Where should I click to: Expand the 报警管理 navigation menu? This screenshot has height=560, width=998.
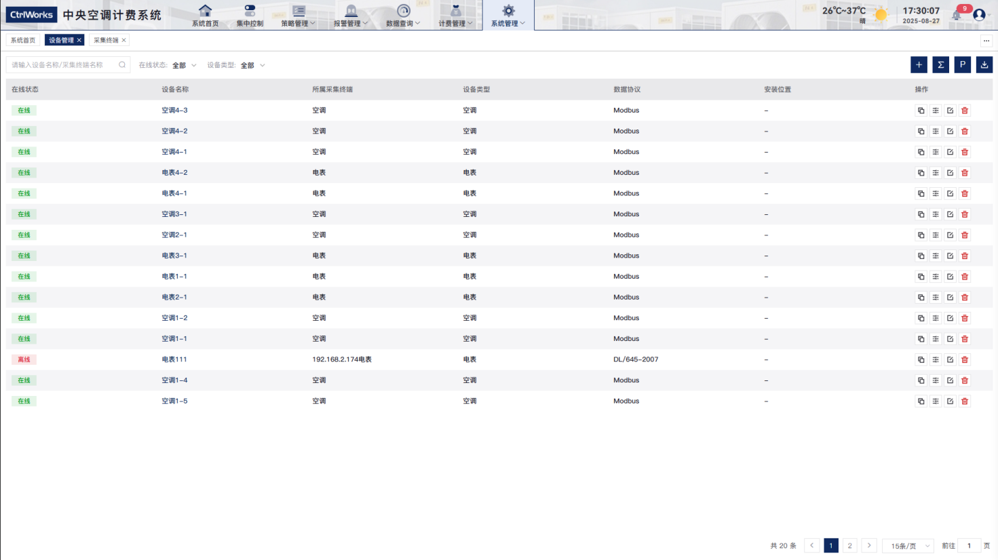coord(351,16)
